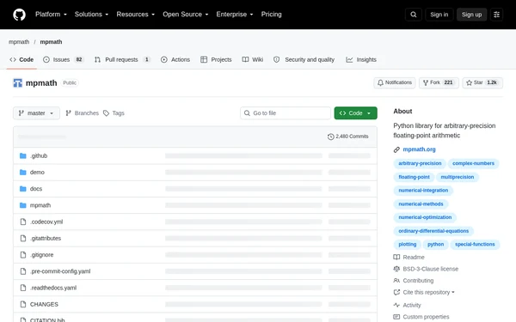Expand the Resources menu
Screen dimensions: 516x322
(136, 15)
